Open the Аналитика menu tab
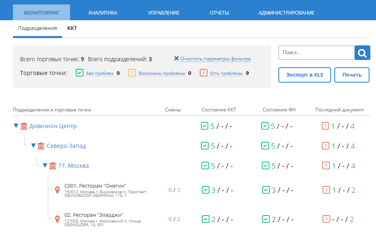This screenshot has height=235, width=376. 103,13
